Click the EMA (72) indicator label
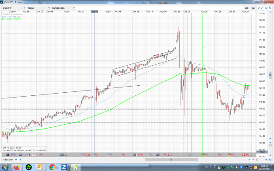The width and height of the screenshot is (274, 171). point(11,17)
